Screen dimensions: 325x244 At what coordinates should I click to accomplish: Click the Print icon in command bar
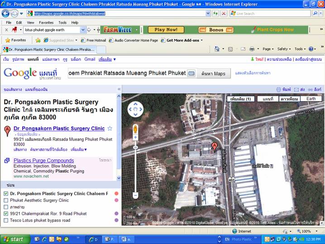(252, 49)
